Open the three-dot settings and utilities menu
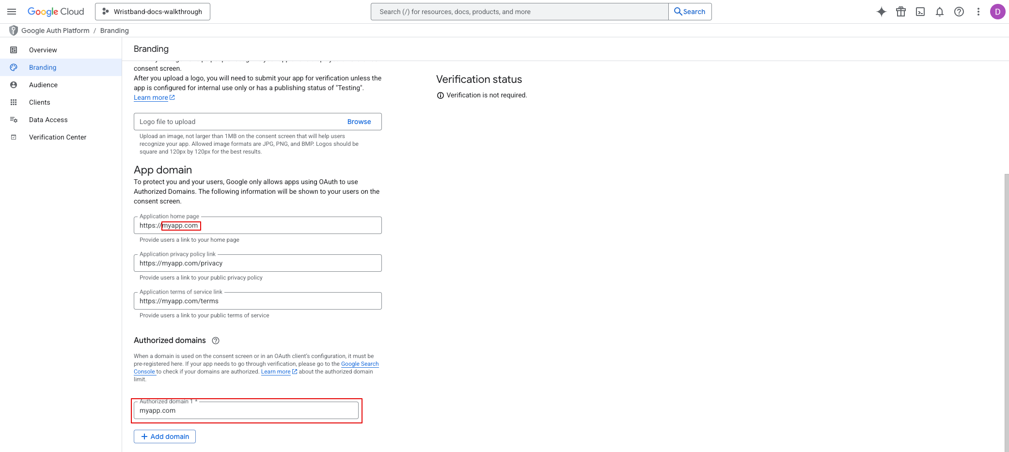The height and width of the screenshot is (452, 1009). (978, 12)
